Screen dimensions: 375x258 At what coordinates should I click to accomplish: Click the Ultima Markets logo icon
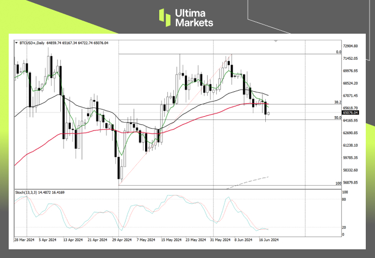click(164, 17)
